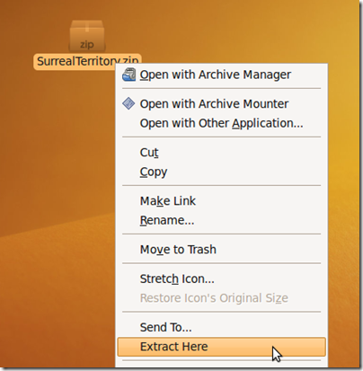Choose Open with Archive Manager
The image size is (363, 371).
pyautogui.click(x=222, y=75)
